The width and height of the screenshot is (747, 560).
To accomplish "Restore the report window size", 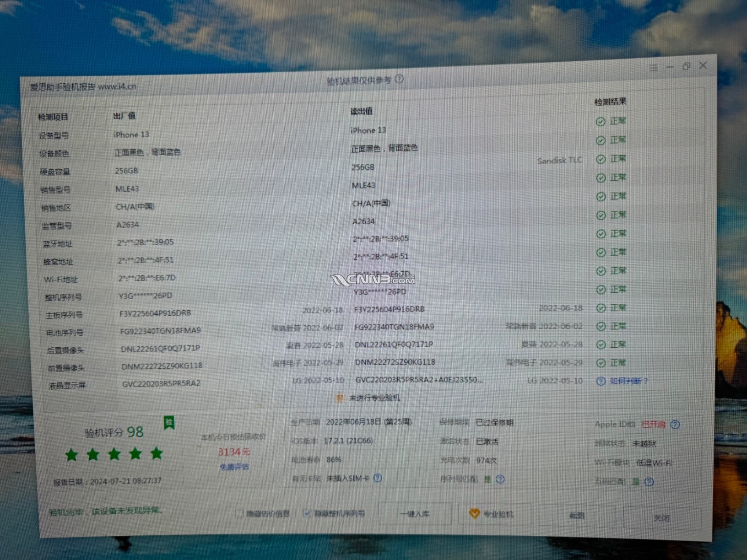I will coord(686,66).
